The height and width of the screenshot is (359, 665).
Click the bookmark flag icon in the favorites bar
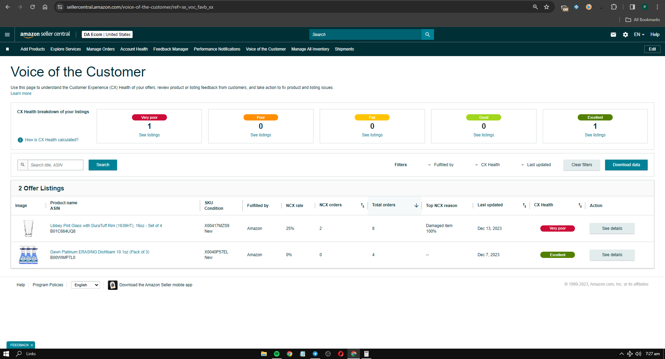7,49
